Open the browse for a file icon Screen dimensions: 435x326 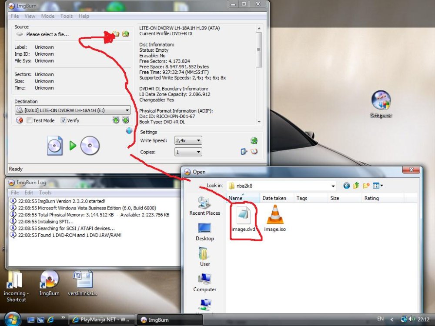point(116,34)
